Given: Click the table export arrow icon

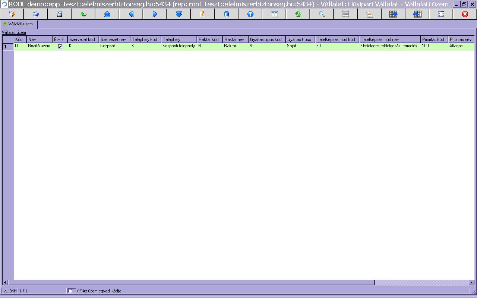Looking at the screenshot, I should 393,14.
